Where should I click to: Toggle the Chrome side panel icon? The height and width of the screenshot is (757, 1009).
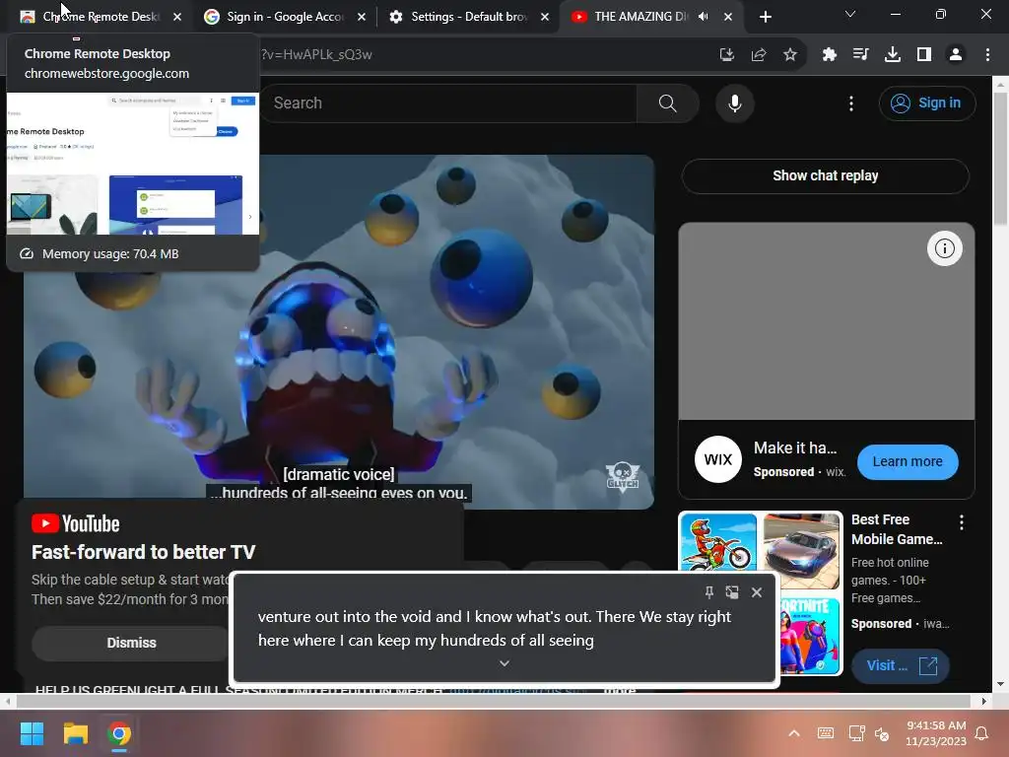click(924, 55)
